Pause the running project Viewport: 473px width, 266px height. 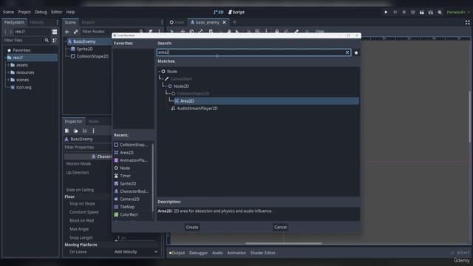tap(395, 13)
